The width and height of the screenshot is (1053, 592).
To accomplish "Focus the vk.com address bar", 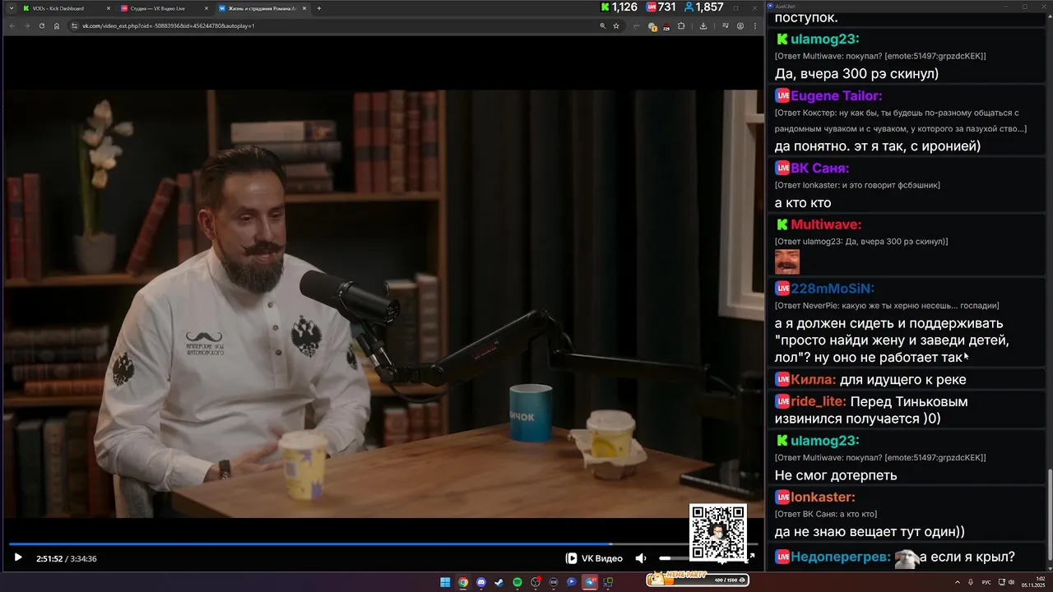I will (329, 25).
